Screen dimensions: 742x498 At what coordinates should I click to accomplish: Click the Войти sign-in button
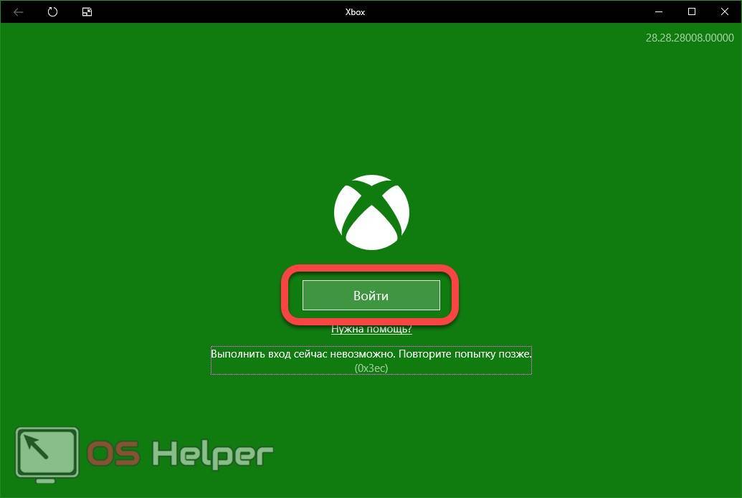(x=371, y=295)
